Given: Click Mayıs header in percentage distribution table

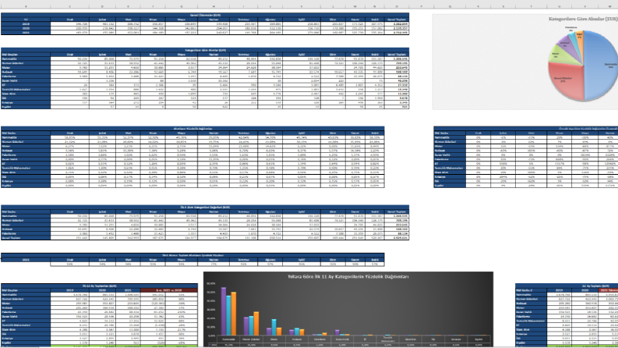Looking at the screenshot, I should click(182, 133).
